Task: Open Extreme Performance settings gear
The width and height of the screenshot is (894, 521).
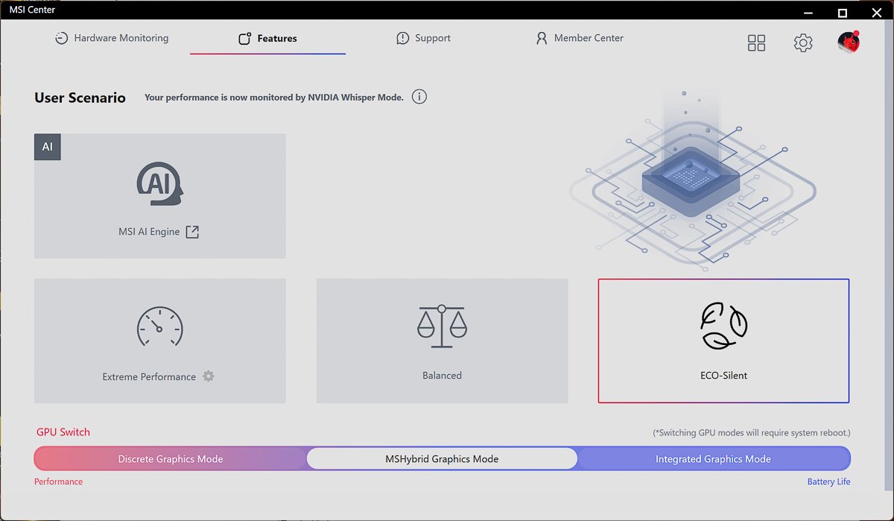Action: pyautogui.click(x=209, y=376)
